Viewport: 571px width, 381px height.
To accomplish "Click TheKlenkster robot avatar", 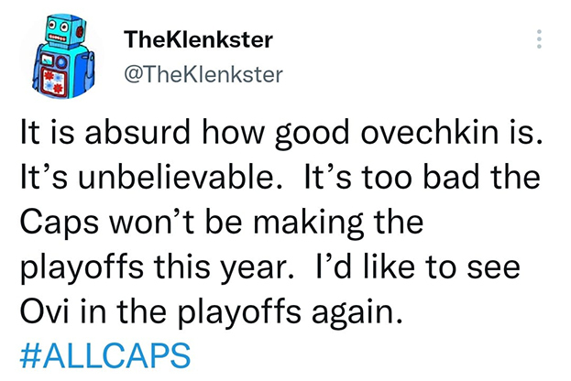I will click(x=58, y=54).
